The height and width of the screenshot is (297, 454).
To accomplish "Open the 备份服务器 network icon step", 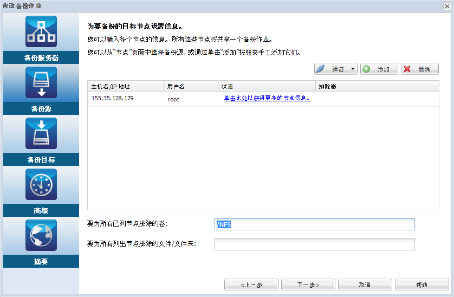I will click(x=41, y=31).
